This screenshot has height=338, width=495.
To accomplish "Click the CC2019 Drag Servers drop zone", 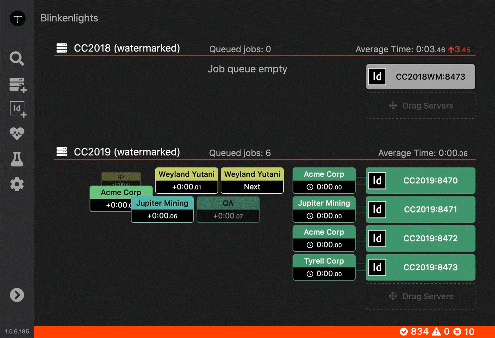I will click(x=420, y=296).
